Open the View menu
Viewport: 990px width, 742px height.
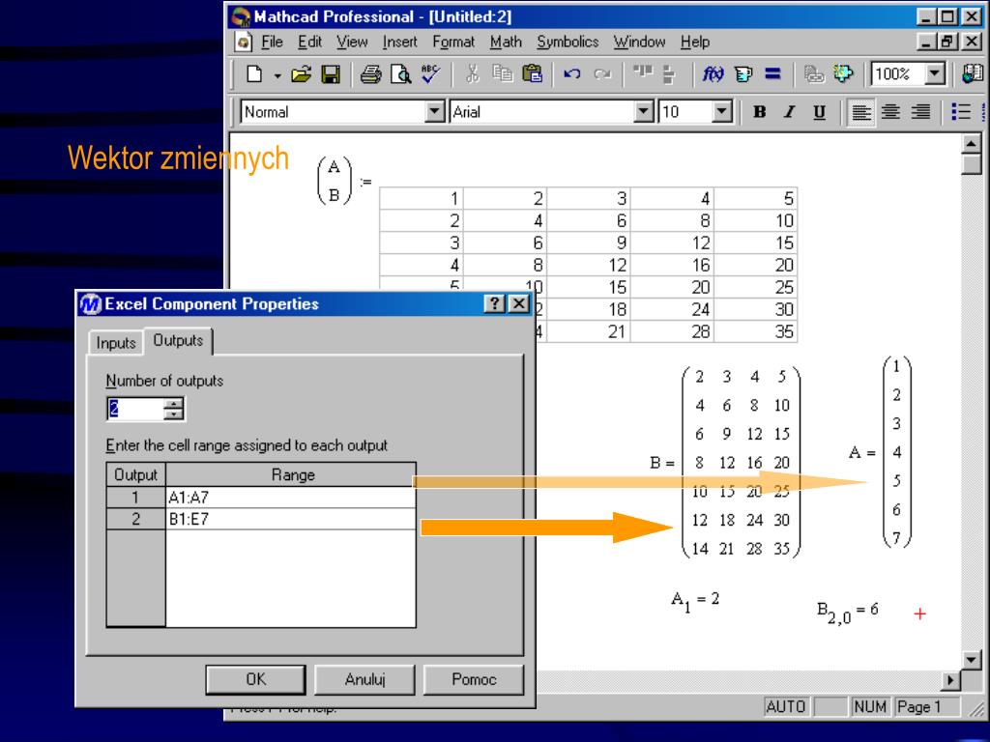pyautogui.click(x=352, y=43)
